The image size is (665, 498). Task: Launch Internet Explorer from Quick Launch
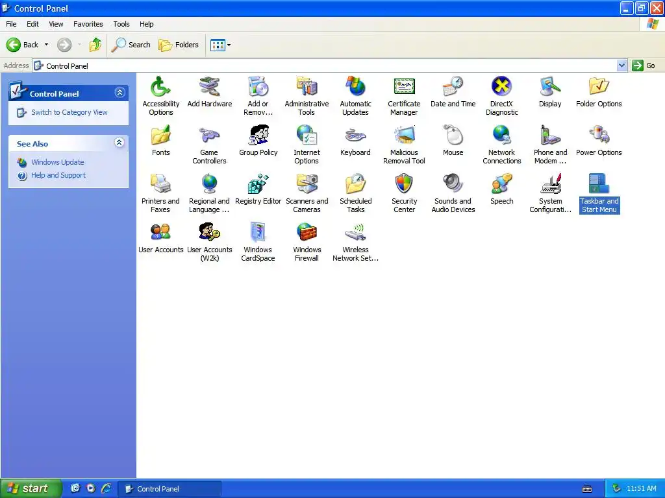[x=106, y=488]
